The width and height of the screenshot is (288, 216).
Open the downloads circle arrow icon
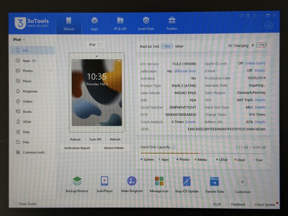point(269,25)
